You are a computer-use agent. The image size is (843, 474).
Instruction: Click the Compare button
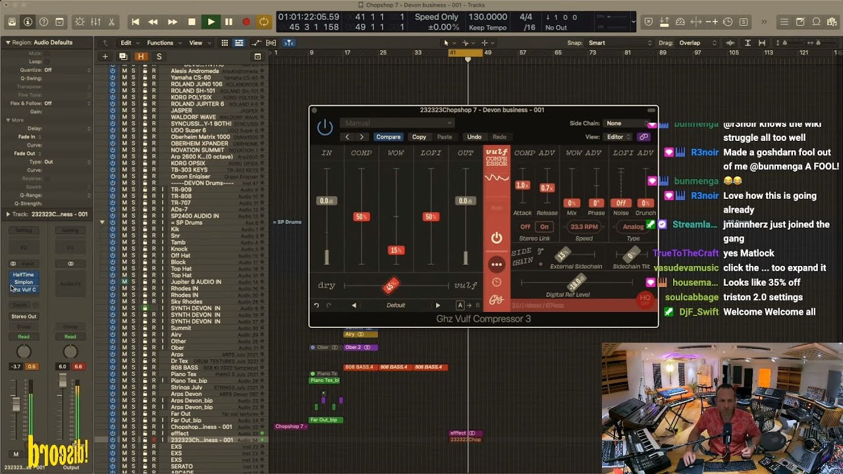tap(388, 137)
